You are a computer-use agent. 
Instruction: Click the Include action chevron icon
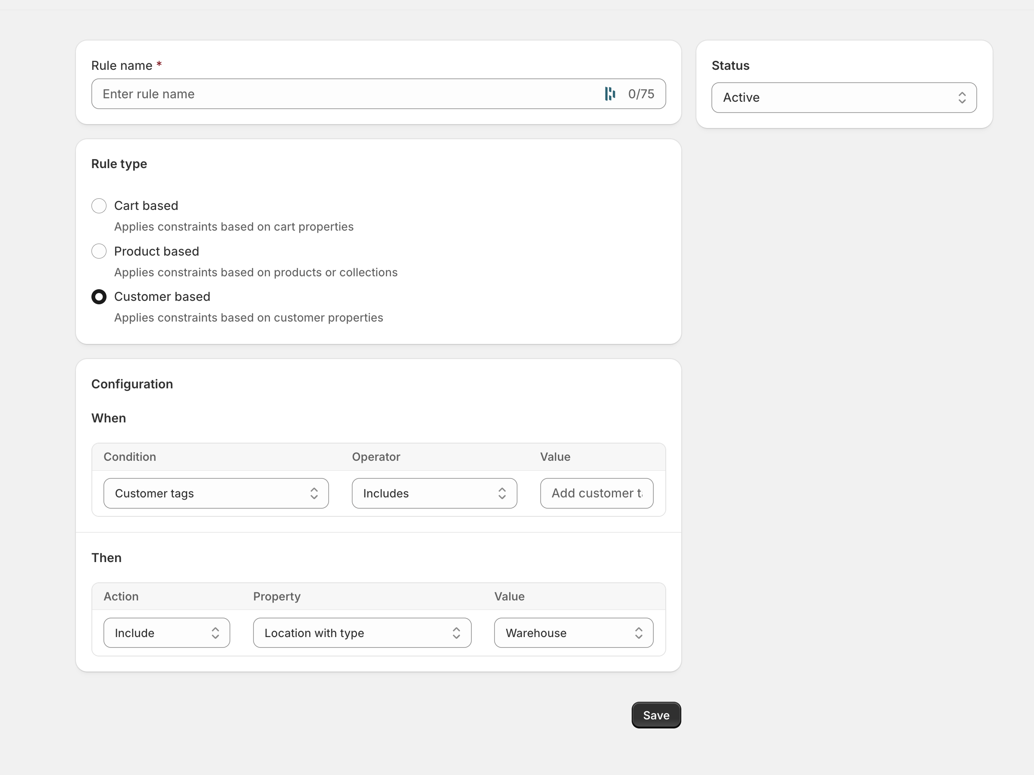click(x=216, y=633)
